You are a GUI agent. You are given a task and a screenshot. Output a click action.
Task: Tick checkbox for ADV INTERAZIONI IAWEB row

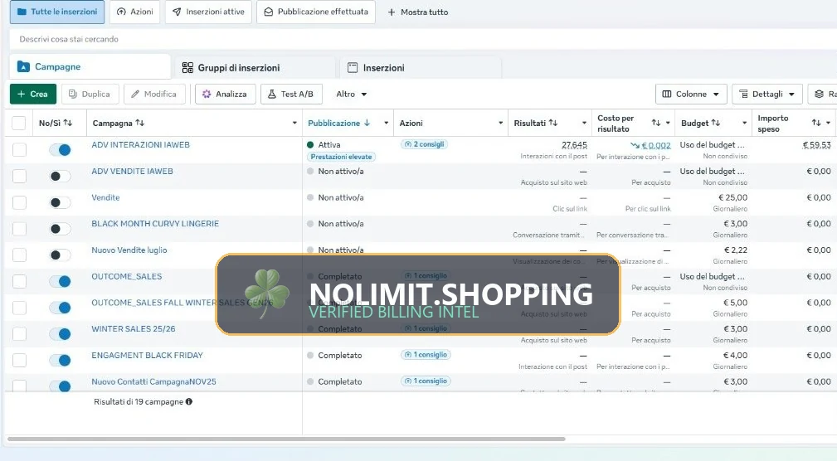coord(19,150)
